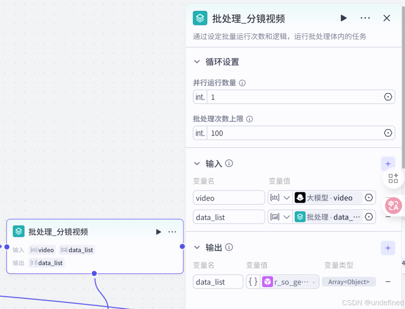This screenshot has width=405, height=309.
Task: Add a new output variable
Action: coord(388,248)
